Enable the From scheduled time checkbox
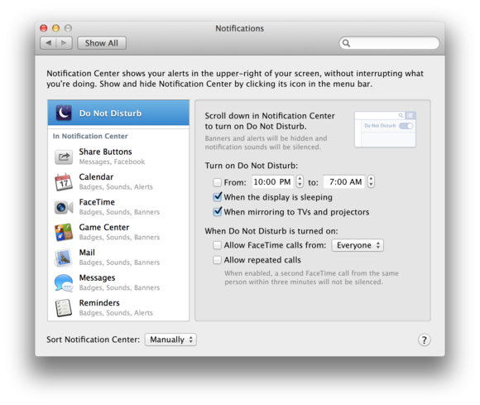 point(217,182)
